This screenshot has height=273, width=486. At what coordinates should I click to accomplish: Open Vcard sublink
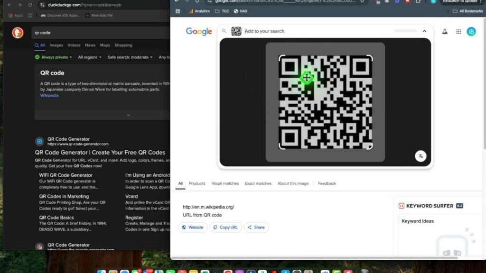click(131, 196)
